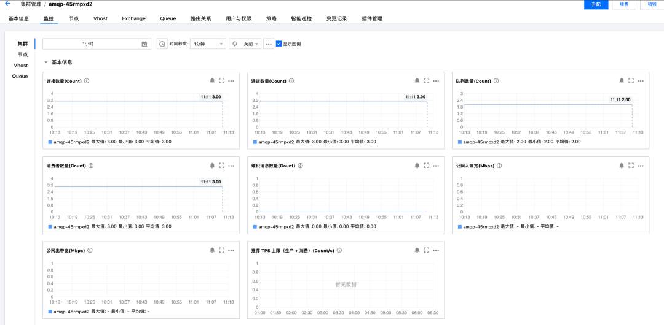Image resolution: width=664 pixels, height=325 pixels.
Task: Show info for 消费者数量(Count) chart
Action: 90,166
